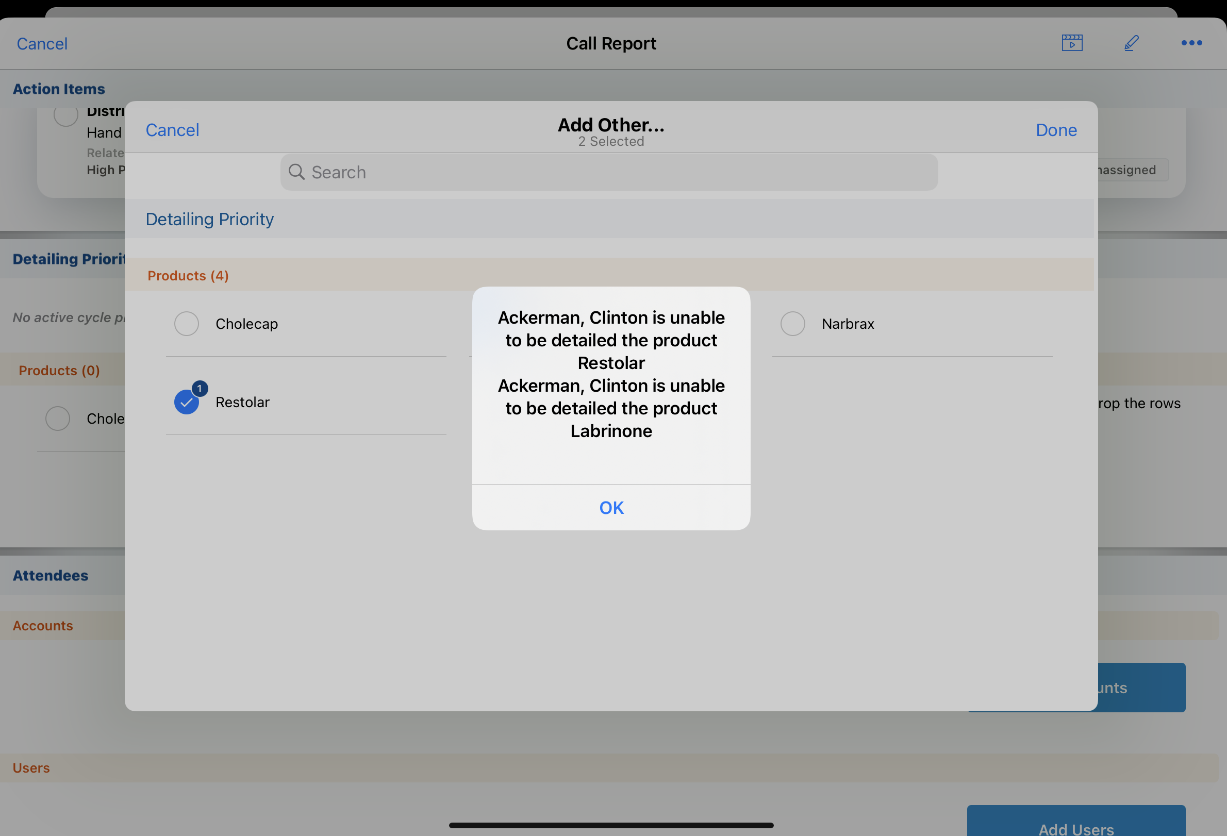Viewport: 1227px width, 836px height.
Task: Tap the pencil signature icon
Action: [x=1131, y=43]
